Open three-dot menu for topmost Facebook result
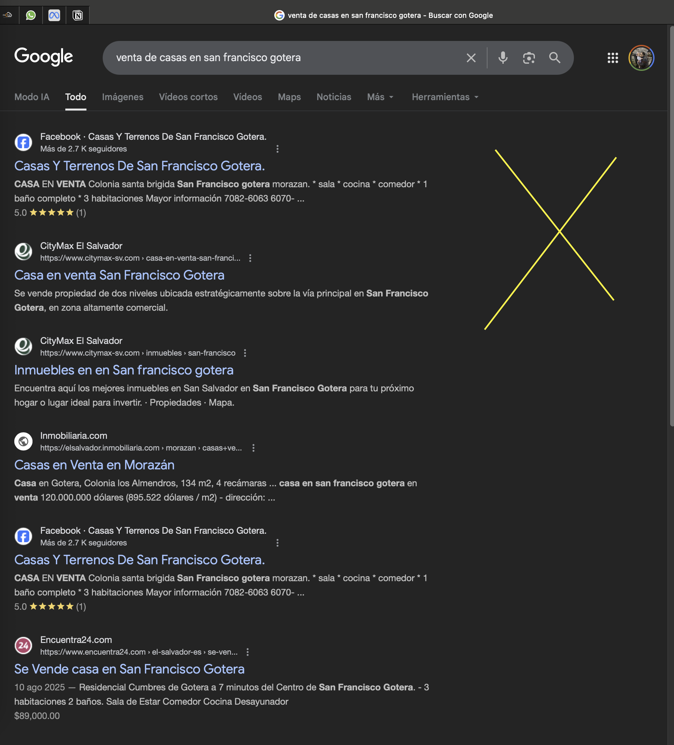 [x=277, y=149]
